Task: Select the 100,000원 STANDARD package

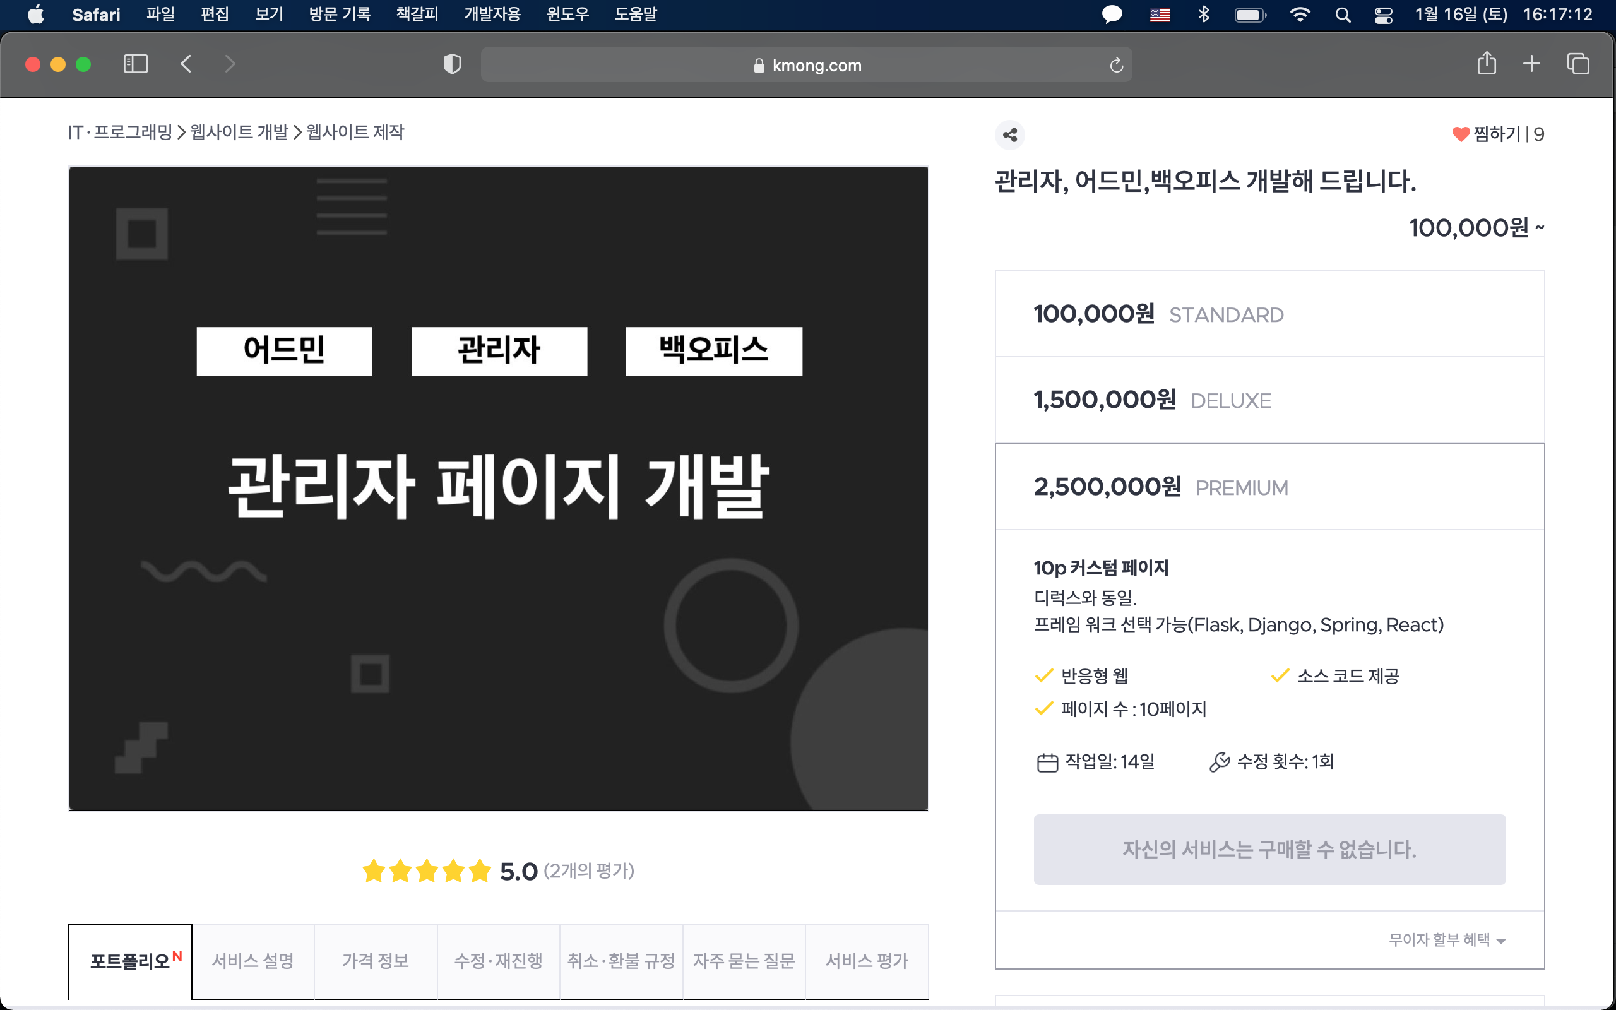Action: click(x=1269, y=314)
